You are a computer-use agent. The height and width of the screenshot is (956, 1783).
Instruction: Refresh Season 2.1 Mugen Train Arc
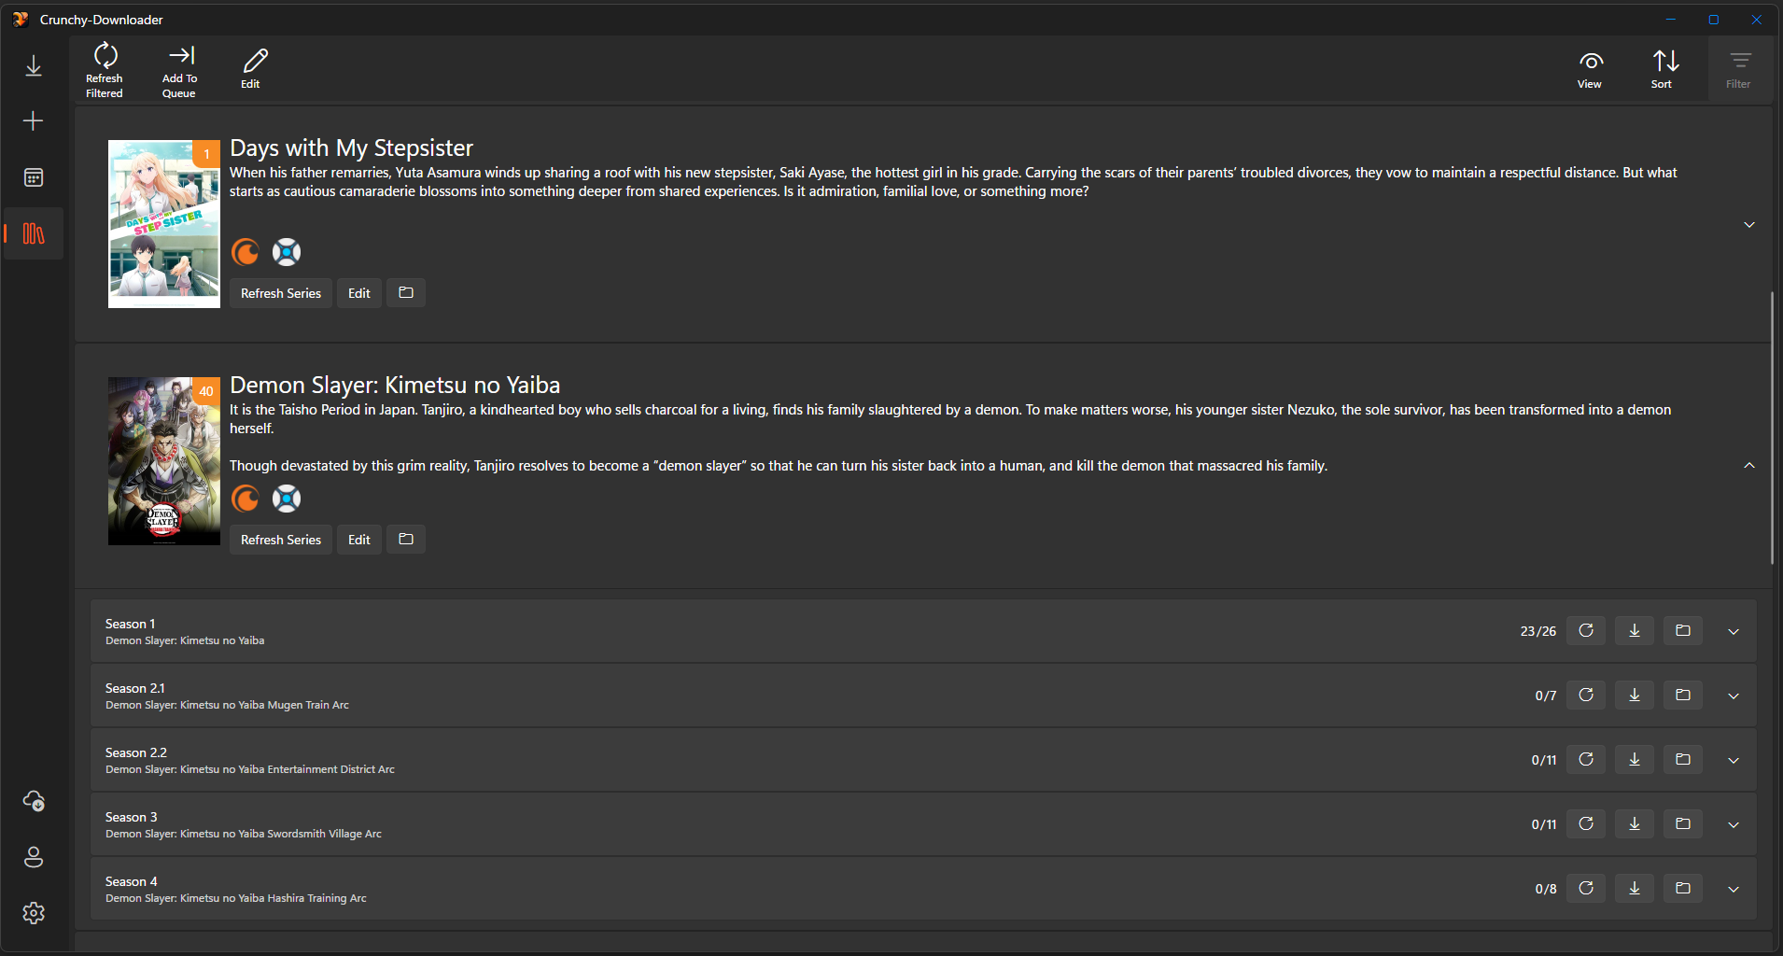click(1585, 696)
